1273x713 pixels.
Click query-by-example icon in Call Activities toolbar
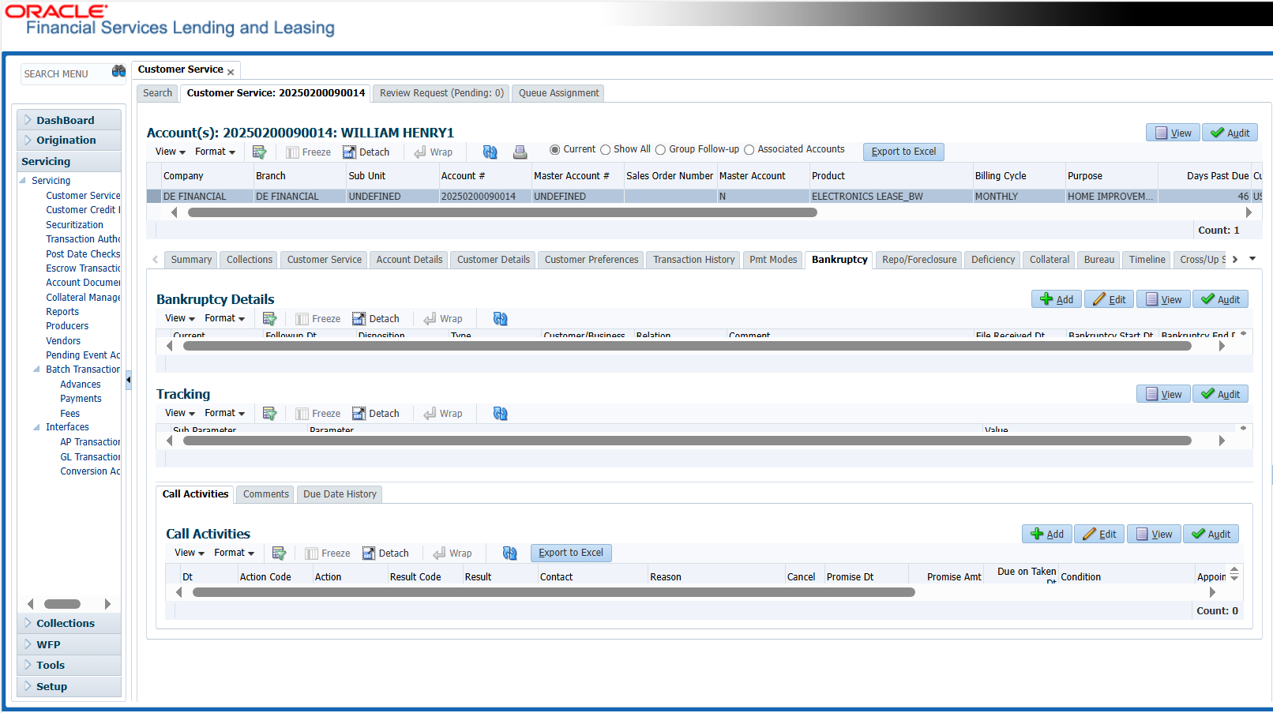click(279, 554)
